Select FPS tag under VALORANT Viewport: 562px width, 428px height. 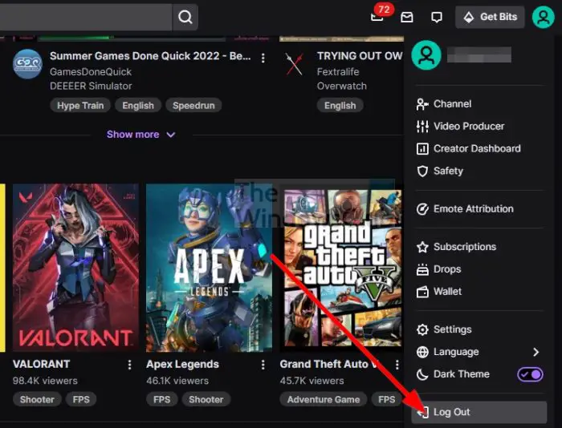[81, 399]
